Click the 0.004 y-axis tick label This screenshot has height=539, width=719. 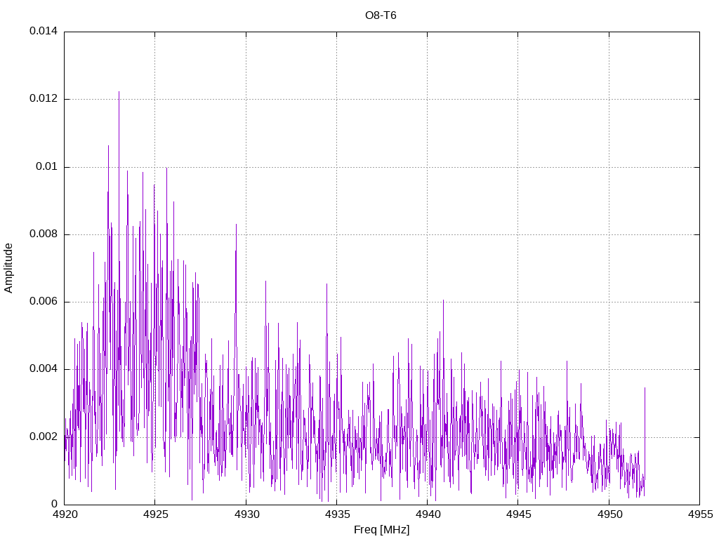point(44,369)
